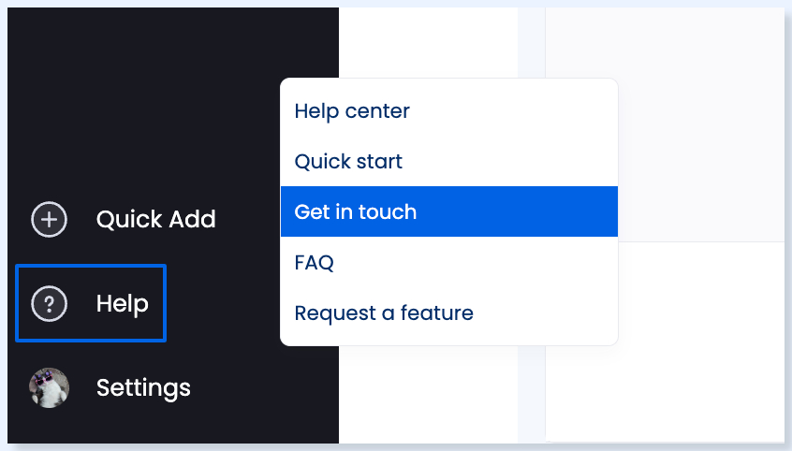
Task: Click the light gray upper-right panel
Action: 665,122
